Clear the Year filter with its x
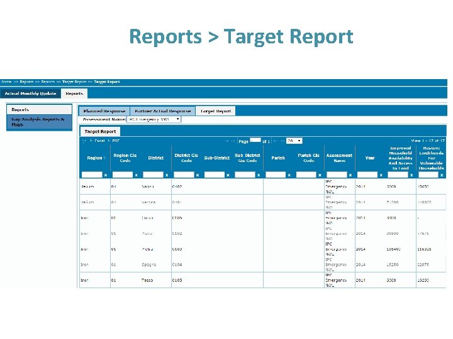This screenshot has width=453, height=339. 381,175
